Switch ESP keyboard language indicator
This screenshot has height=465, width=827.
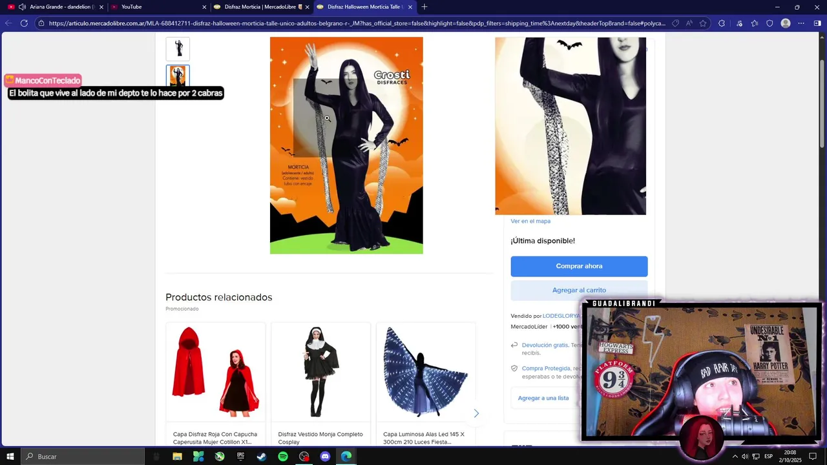click(769, 457)
